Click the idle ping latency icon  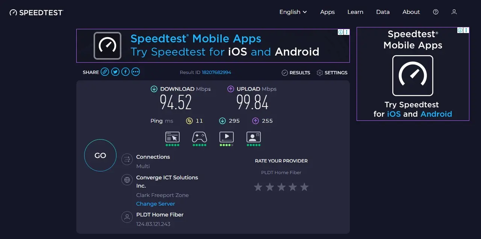pos(189,121)
